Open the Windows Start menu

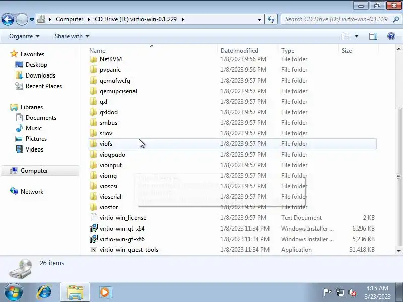point(14,292)
